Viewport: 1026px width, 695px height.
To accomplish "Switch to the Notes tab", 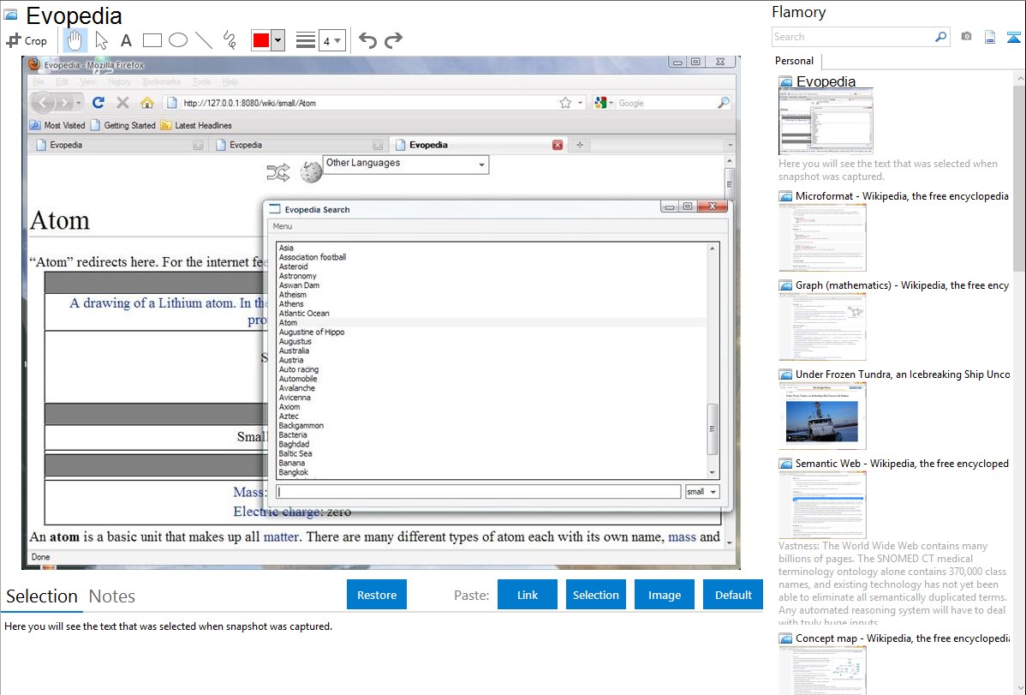I will (111, 596).
